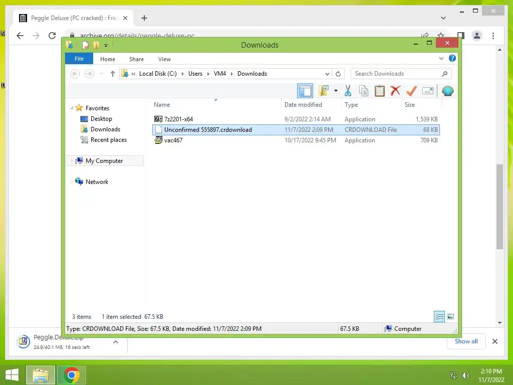513x385 pixels.
Task: Open the Peggle.Deluxe.zip download options chevron
Action: click(116, 342)
